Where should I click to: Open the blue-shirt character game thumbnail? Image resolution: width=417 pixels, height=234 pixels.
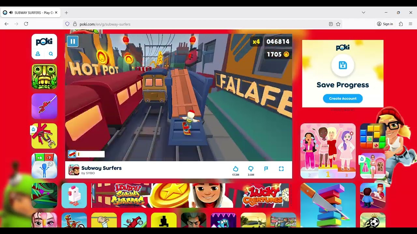(x=373, y=195)
